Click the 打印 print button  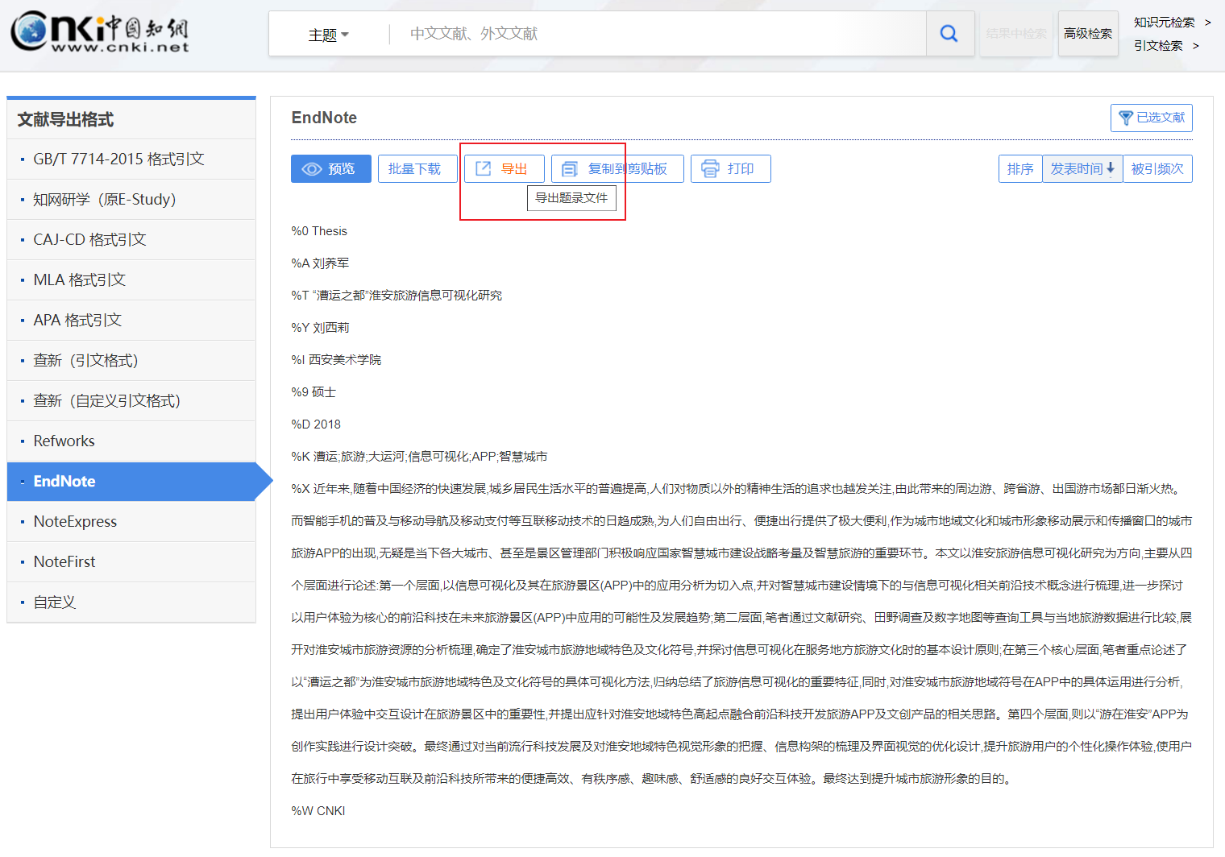tap(731, 168)
